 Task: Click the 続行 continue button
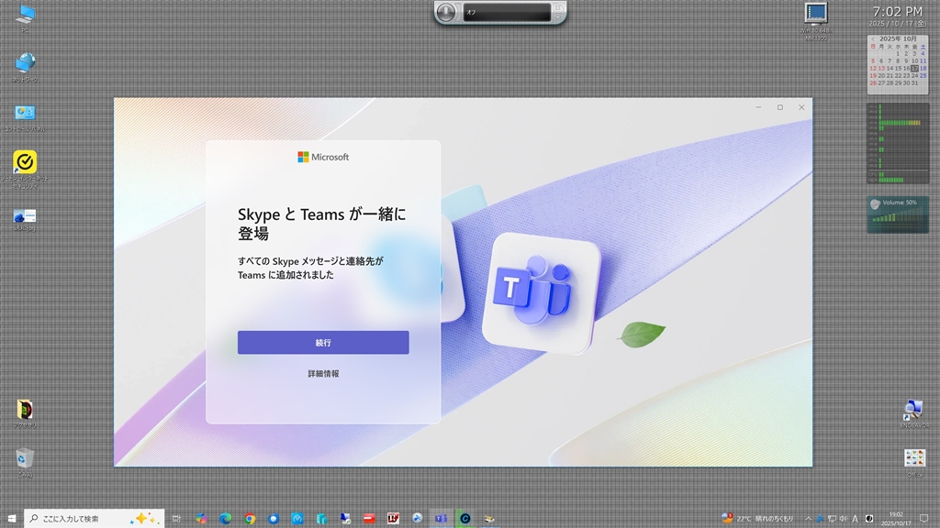point(323,343)
